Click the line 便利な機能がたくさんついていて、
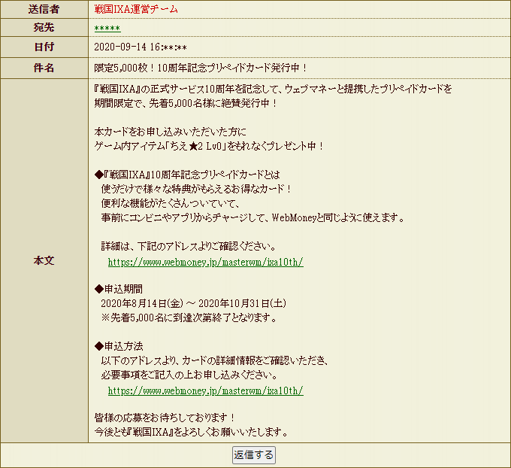Image resolution: width=511 pixels, height=468 pixels. point(171,203)
